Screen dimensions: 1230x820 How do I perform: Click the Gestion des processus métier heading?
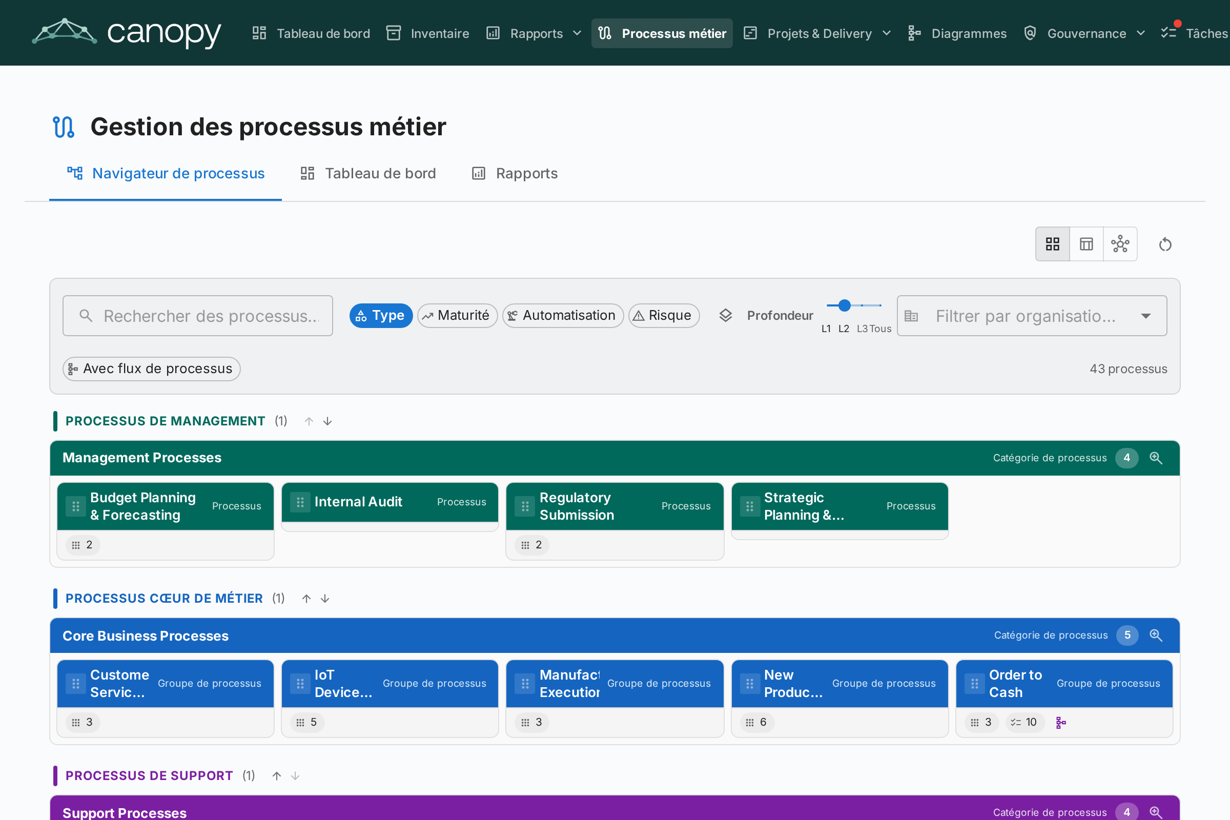tap(268, 127)
